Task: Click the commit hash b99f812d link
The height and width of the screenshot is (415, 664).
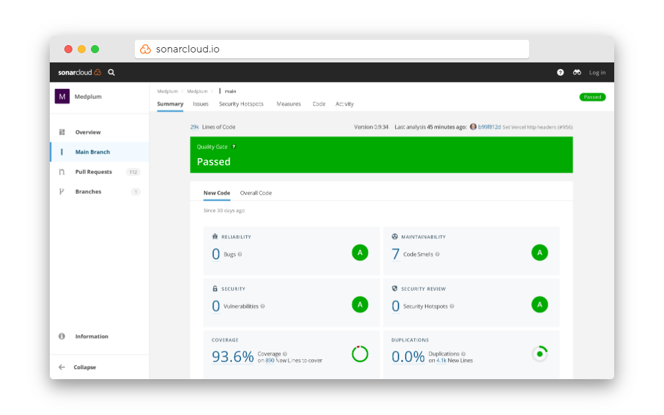Action: click(x=489, y=127)
